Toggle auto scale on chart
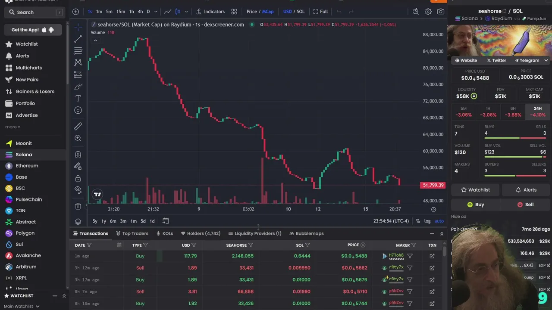Screen dimensions: 552x310 (x=439, y=221)
